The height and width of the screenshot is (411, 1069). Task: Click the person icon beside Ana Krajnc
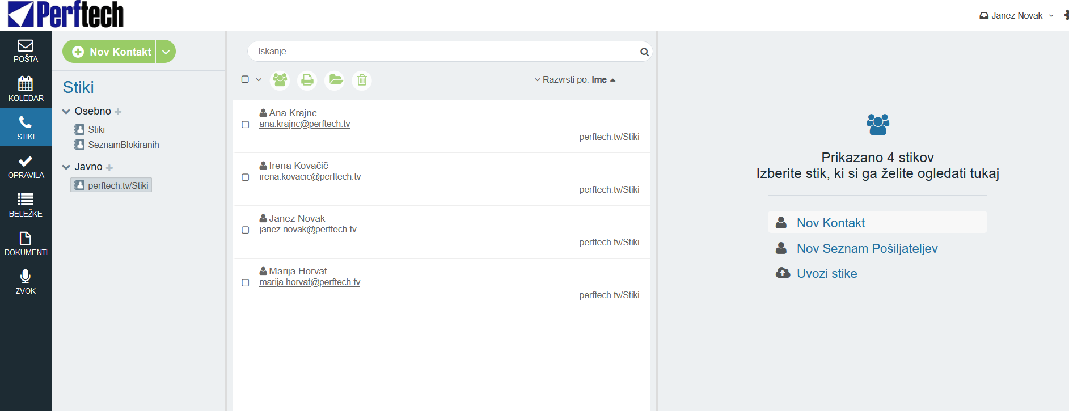click(x=263, y=113)
